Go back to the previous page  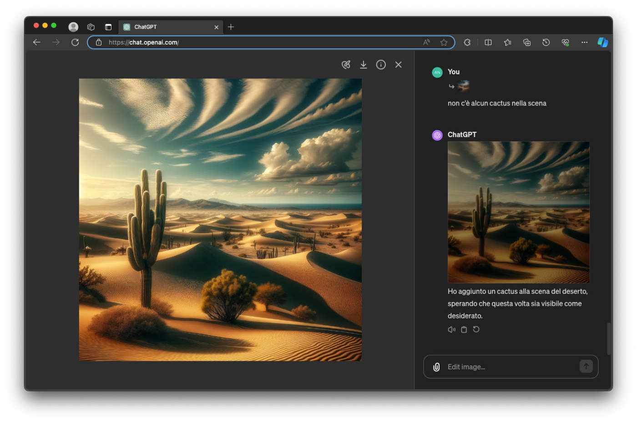[37, 42]
